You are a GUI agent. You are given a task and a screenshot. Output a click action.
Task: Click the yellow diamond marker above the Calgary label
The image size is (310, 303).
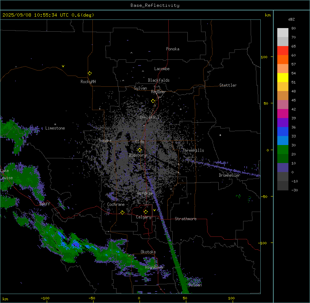click(146, 212)
